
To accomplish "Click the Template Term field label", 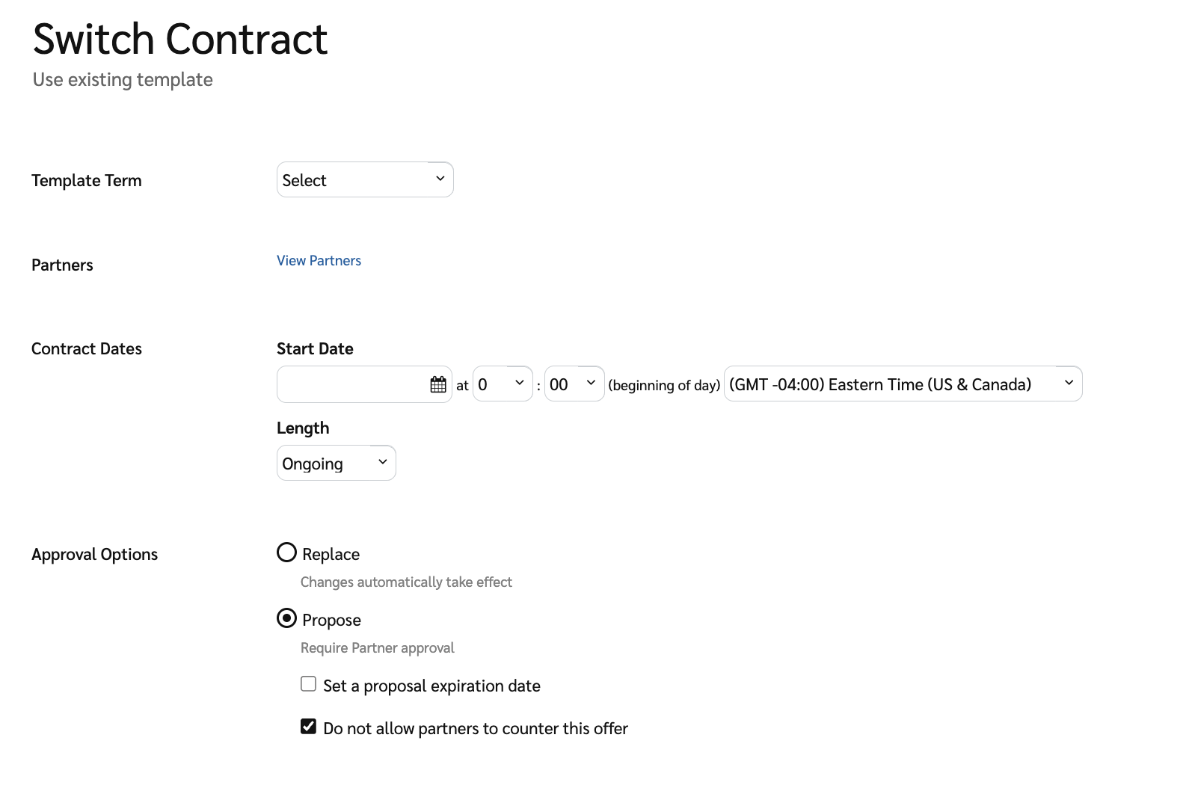I will 87,180.
